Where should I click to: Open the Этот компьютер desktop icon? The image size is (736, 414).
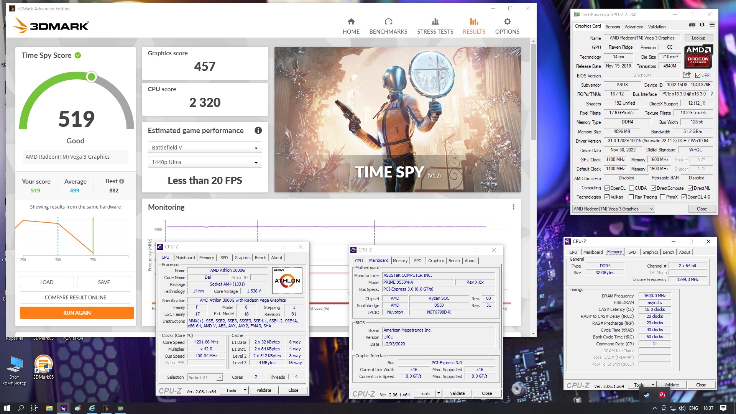click(x=15, y=370)
